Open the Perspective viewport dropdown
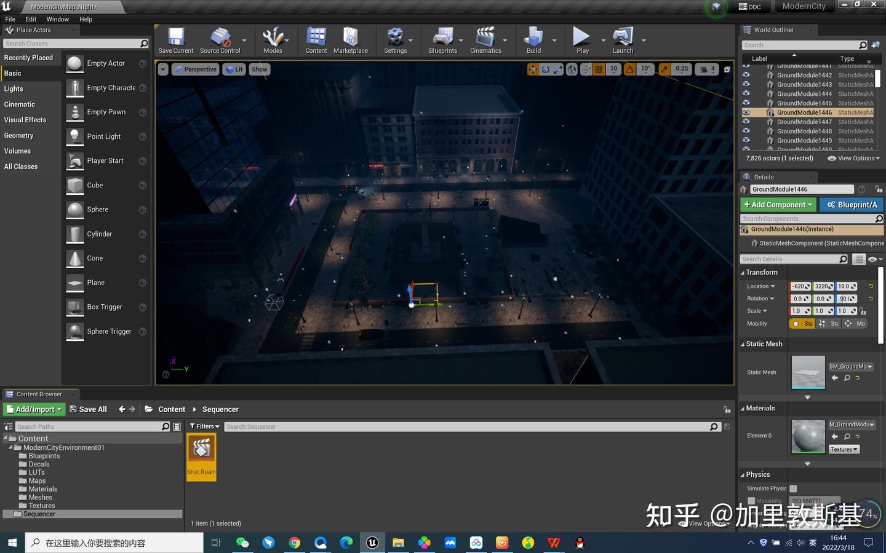The width and height of the screenshot is (886, 553). coord(196,69)
